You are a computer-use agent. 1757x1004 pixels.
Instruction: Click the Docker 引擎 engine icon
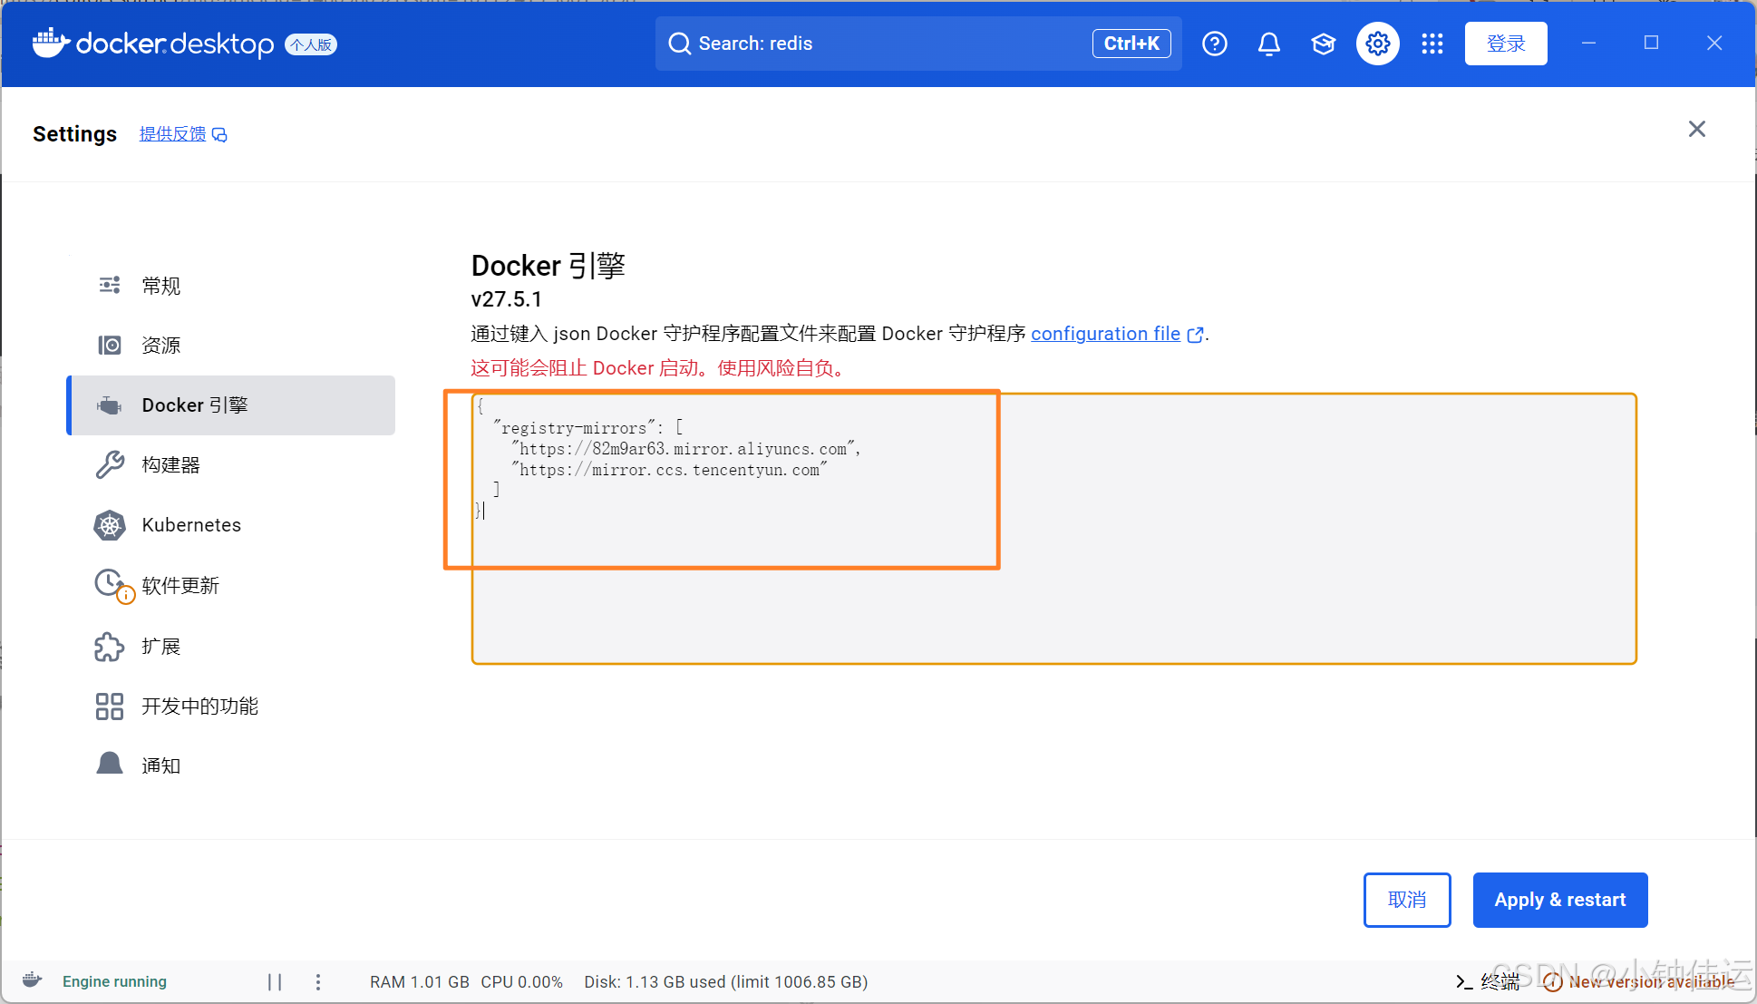(x=110, y=405)
